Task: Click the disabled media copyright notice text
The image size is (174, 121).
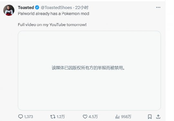Action: [88, 68]
